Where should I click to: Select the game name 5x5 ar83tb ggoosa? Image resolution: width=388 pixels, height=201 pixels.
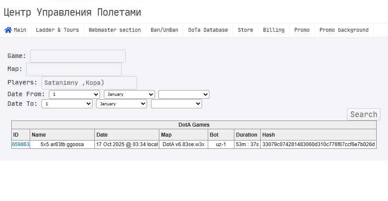(x=62, y=144)
